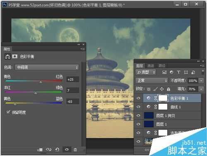Lock position move icon
The width and height of the screenshot is (207, 156).
pos(162,89)
